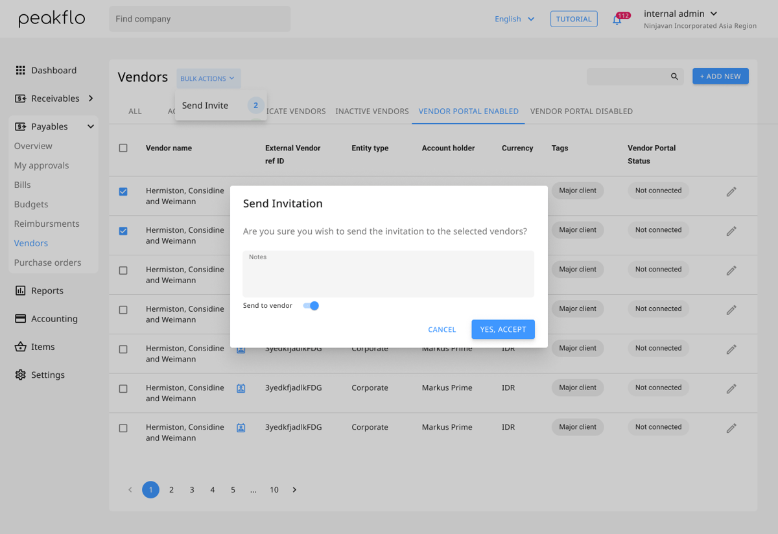Click contact card icon in sixth vendor row
The width and height of the screenshot is (778, 534).
pyautogui.click(x=241, y=388)
